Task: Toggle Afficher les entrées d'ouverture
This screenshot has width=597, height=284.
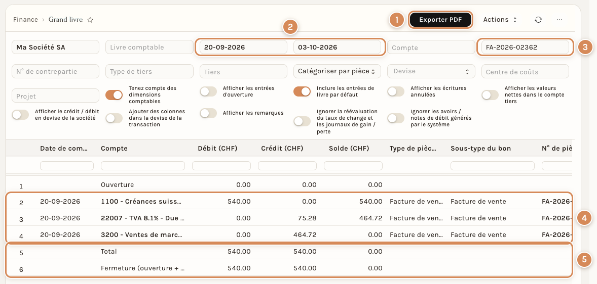Action: (208, 91)
